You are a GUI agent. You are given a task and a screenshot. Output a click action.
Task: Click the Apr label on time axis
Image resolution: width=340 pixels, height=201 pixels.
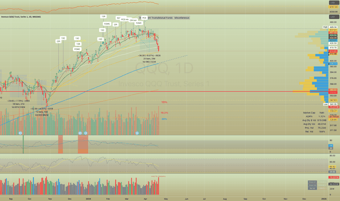[x=146, y=199]
